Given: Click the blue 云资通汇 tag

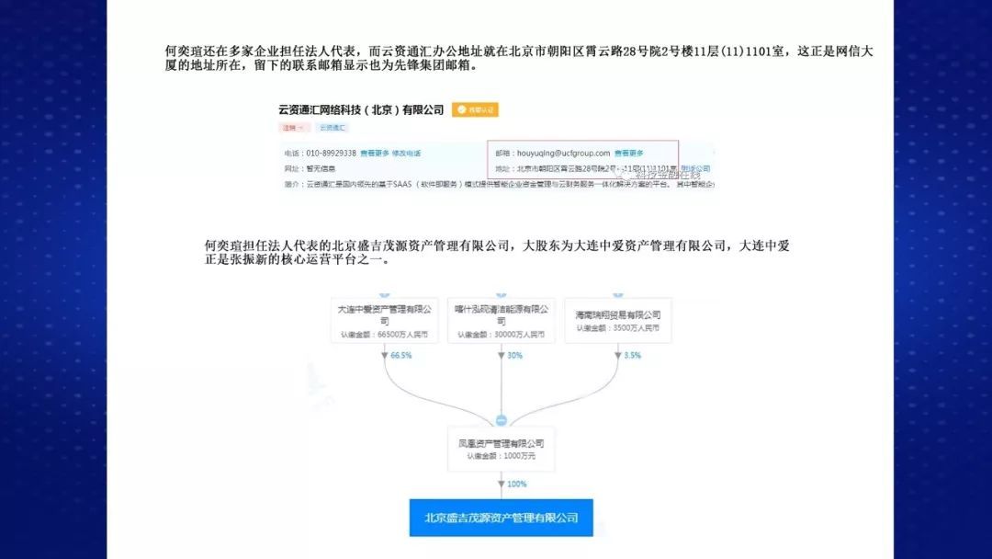Looking at the screenshot, I should point(333,128).
